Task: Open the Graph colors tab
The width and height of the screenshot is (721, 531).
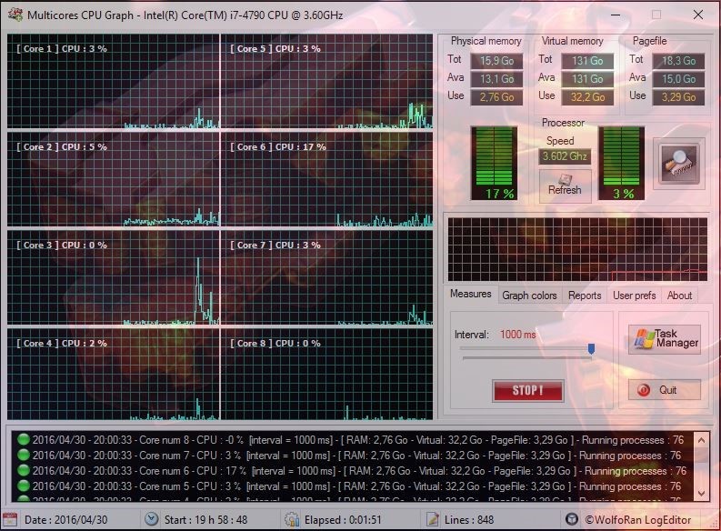Action: (x=529, y=296)
